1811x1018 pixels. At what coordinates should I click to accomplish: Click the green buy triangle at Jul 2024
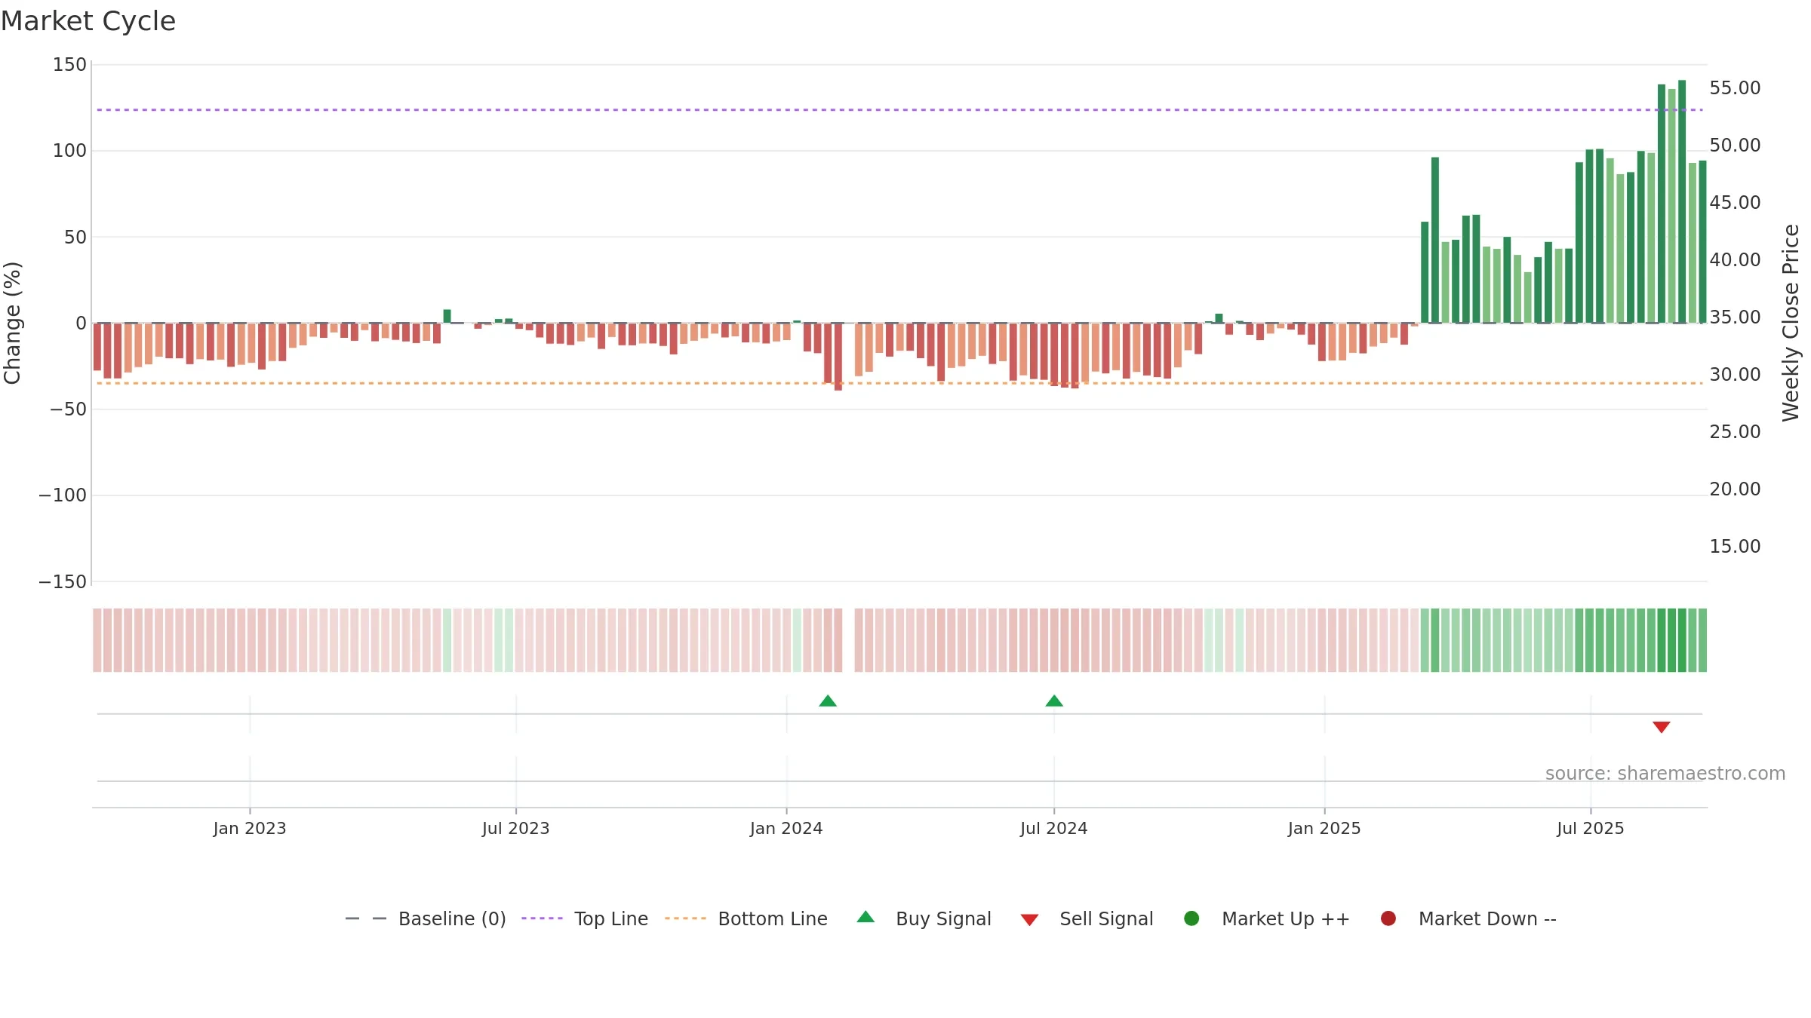(1054, 701)
